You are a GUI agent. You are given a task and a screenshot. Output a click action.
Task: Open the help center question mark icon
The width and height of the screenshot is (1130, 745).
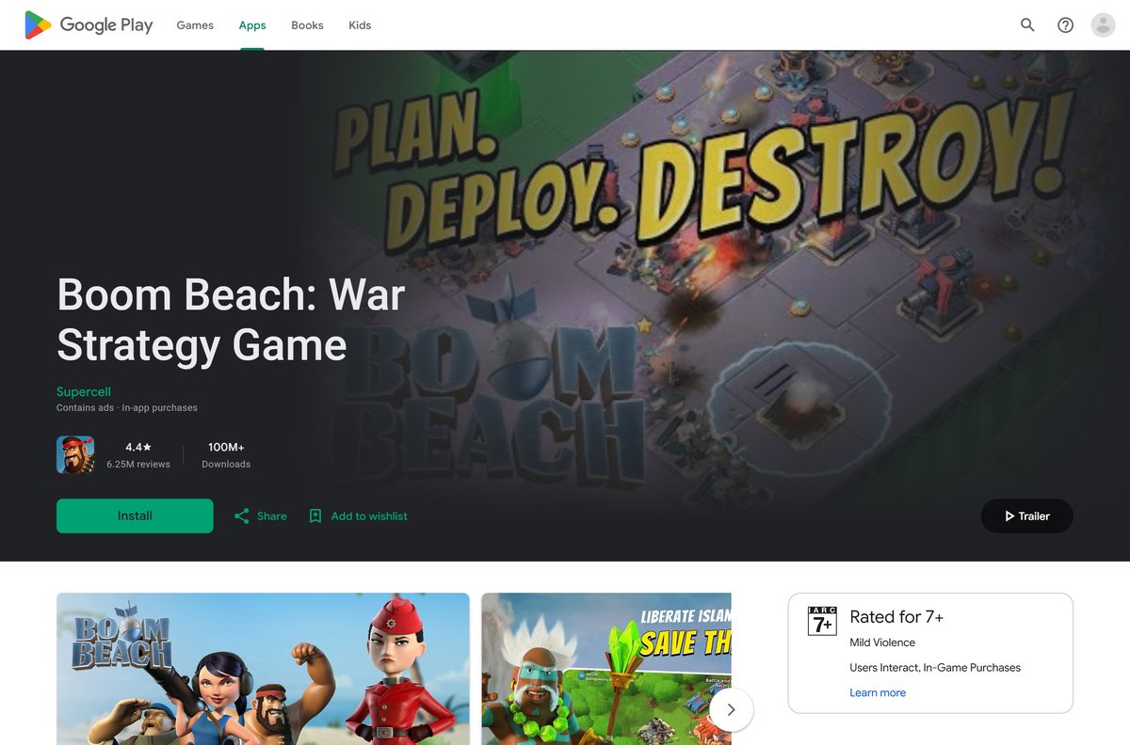coord(1065,25)
